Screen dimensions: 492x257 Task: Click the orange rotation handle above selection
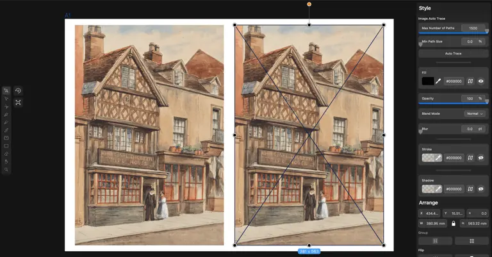pyautogui.click(x=309, y=4)
